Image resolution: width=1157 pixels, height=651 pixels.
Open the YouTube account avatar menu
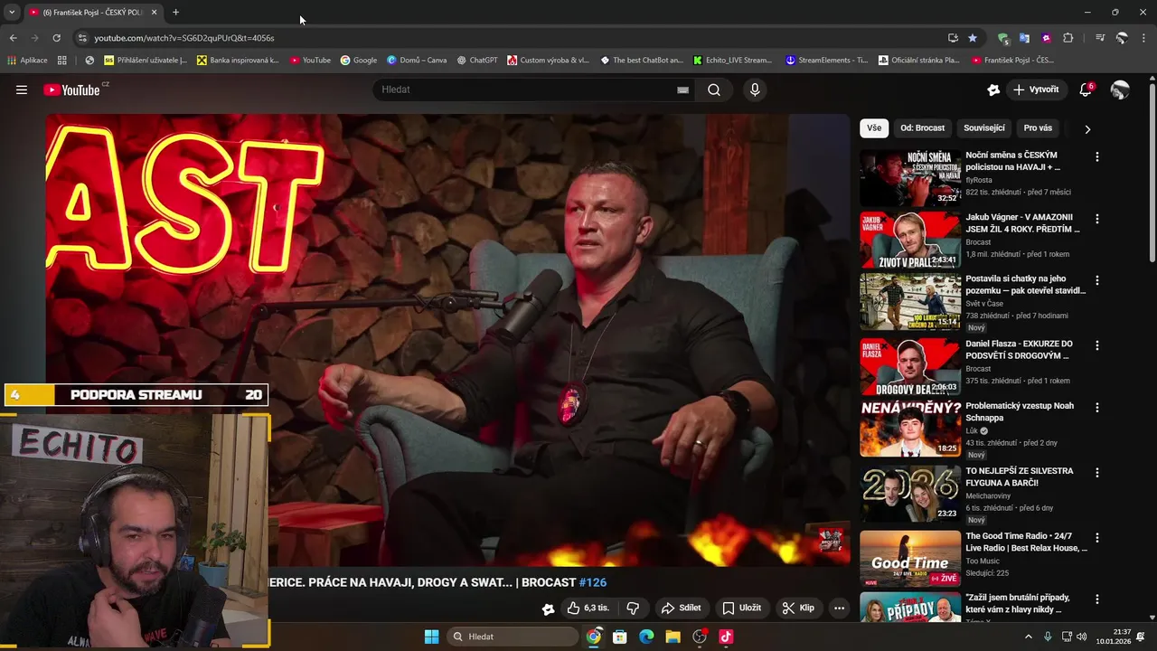click(x=1120, y=90)
